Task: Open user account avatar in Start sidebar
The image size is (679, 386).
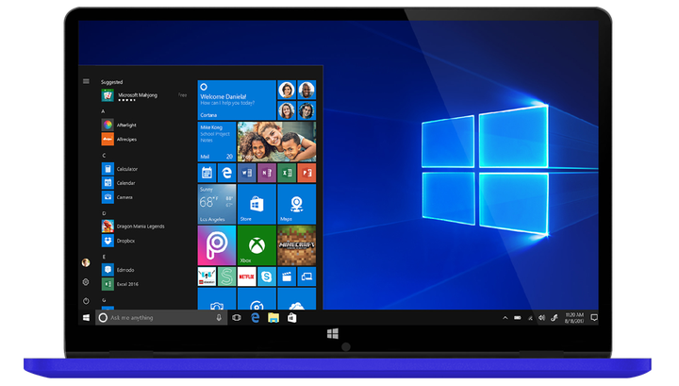Action: pos(86,262)
